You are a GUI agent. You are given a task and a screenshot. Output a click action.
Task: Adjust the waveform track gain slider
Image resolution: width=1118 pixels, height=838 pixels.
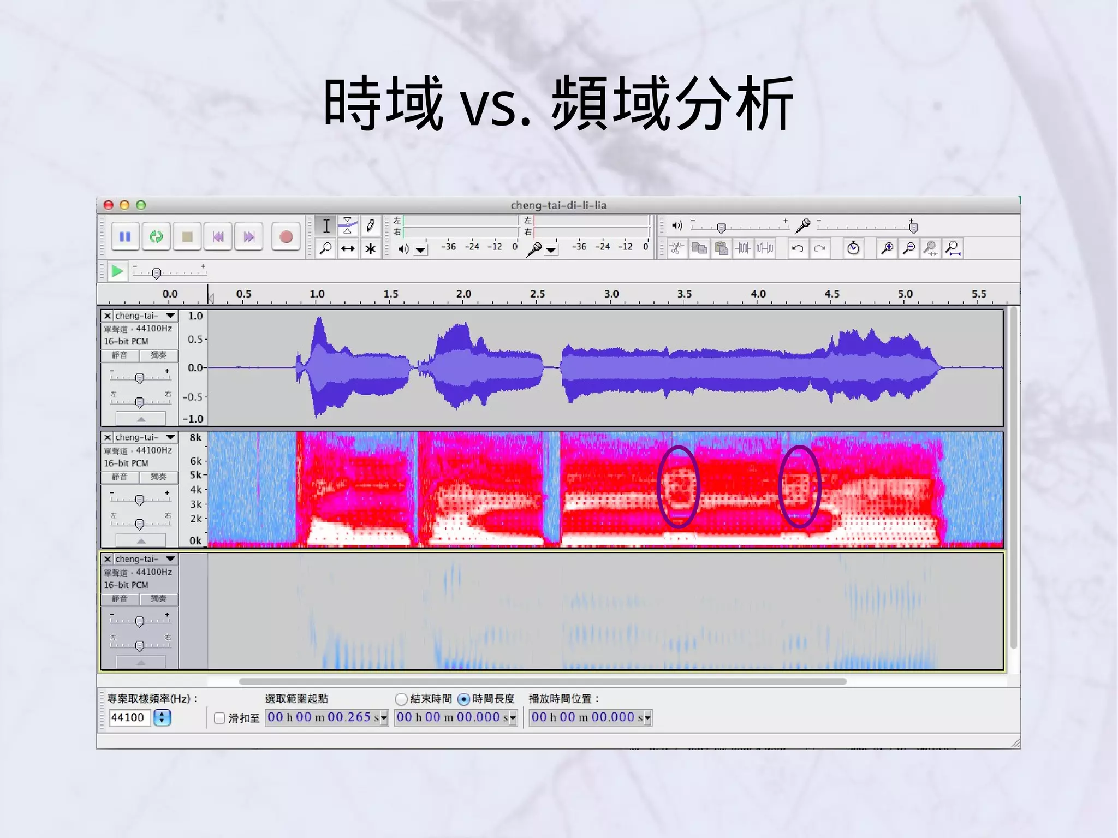pos(140,377)
